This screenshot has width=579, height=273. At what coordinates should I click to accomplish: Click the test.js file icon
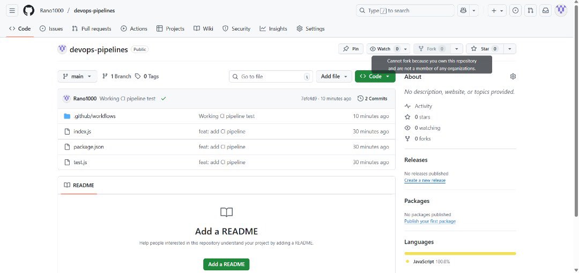pyautogui.click(x=67, y=162)
